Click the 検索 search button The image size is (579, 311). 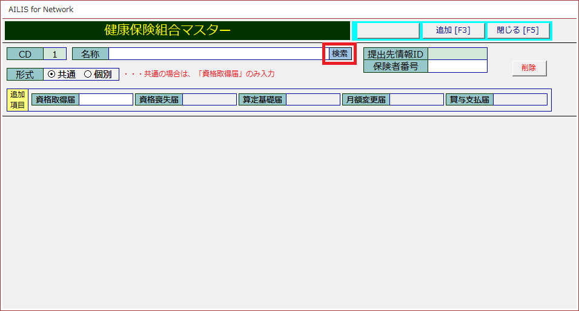click(x=340, y=53)
